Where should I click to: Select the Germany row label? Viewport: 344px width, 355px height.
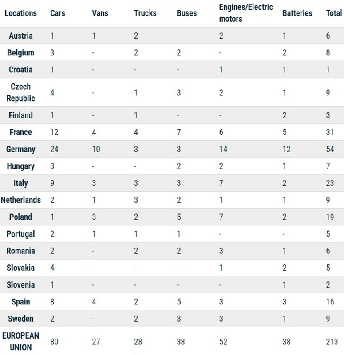[x=20, y=149]
